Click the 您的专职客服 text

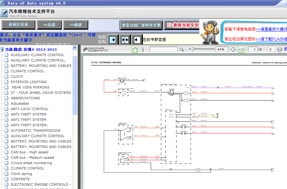tap(155, 40)
